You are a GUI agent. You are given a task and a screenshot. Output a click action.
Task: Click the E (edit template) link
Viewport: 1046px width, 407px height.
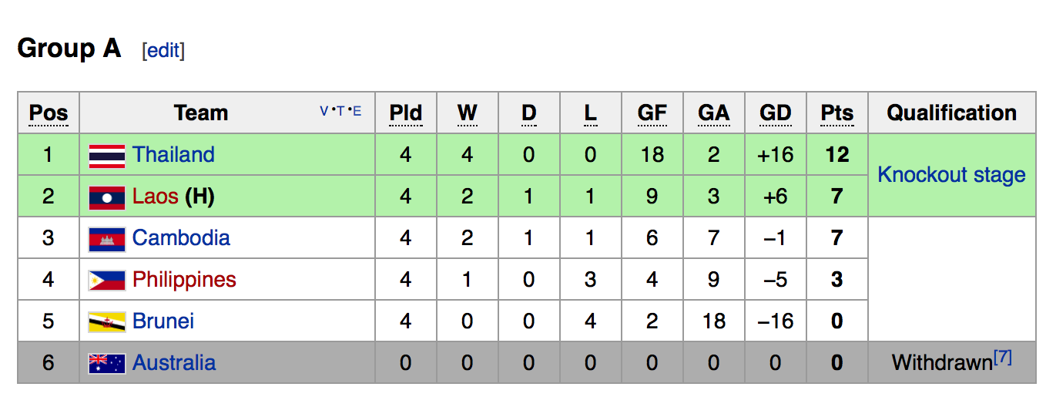click(357, 111)
